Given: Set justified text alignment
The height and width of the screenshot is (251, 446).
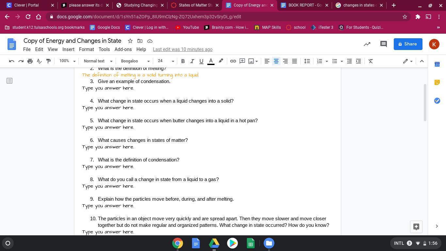Looking at the screenshot, I should (x=295, y=61).
